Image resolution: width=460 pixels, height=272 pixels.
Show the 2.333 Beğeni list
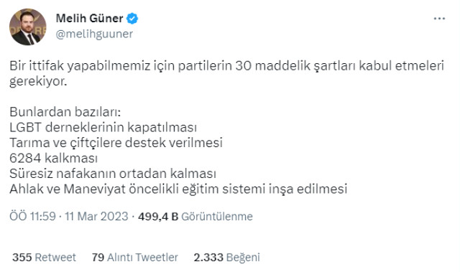[227, 258]
